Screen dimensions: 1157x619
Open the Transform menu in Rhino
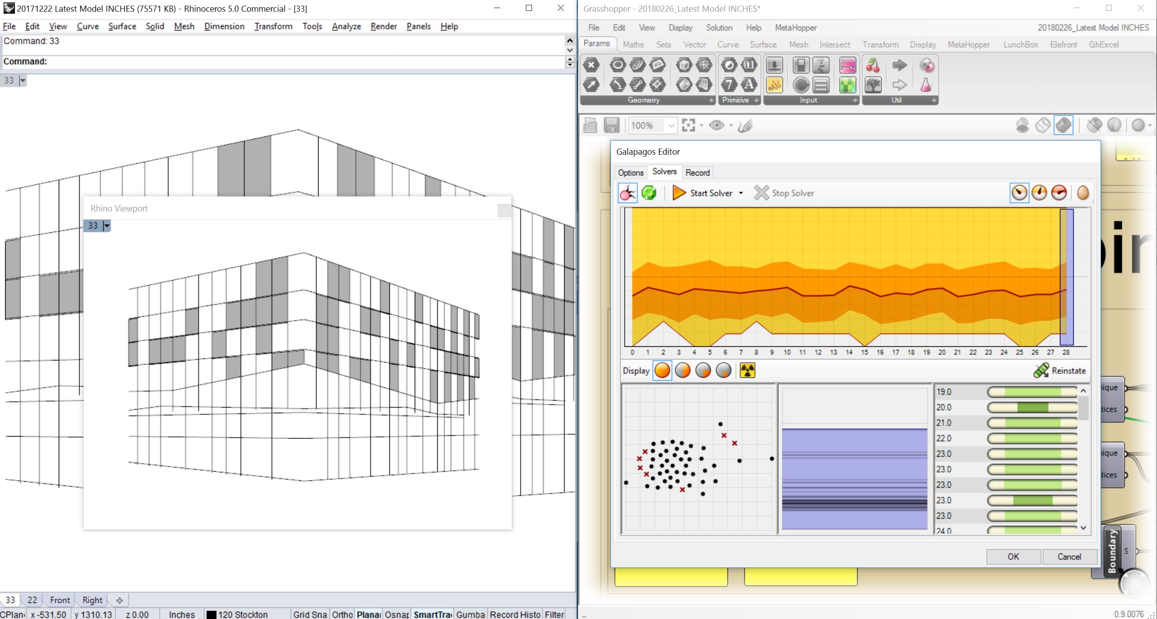coord(273,26)
